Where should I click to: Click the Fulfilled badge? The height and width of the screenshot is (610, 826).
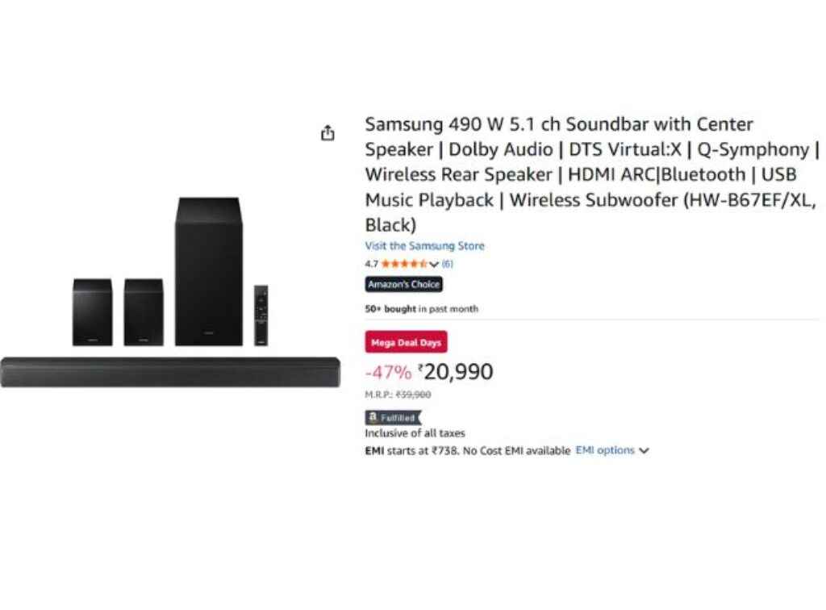392,417
